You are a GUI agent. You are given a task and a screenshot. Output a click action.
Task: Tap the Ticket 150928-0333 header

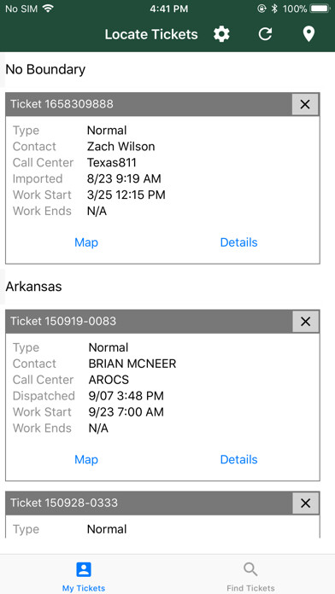(x=149, y=503)
